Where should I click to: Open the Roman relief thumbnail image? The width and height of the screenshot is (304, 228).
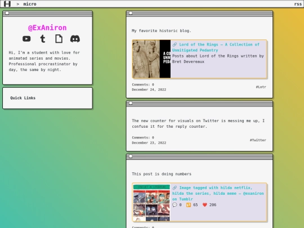tap(151, 59)
